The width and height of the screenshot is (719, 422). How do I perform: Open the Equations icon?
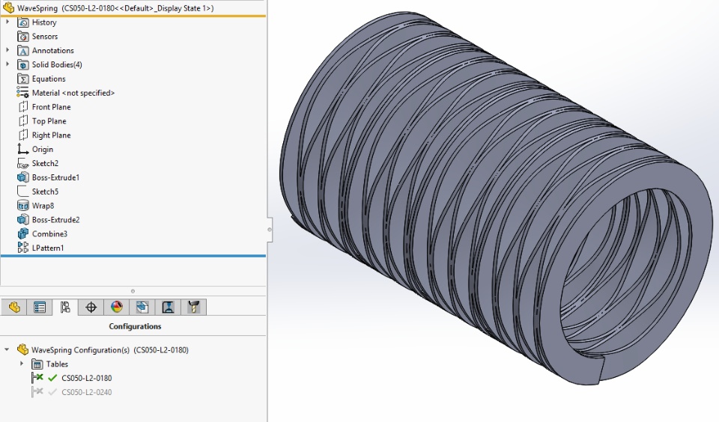click(23, 79)
